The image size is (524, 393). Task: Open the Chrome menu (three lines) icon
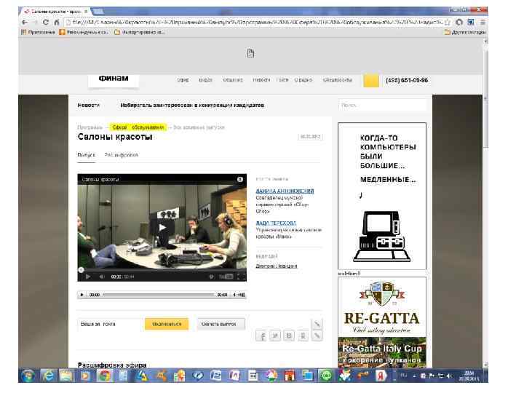pos(483,22)
